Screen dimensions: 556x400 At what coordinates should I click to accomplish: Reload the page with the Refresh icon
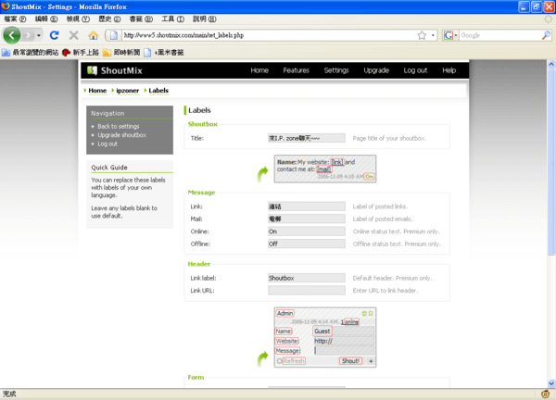pyautogui.click(x=55, y=35)
